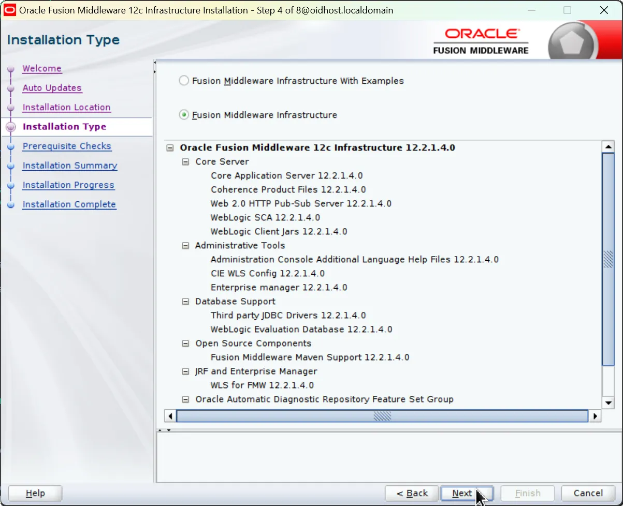623x506 pixels.
Task: Collapse the Administrative Tools node
Action: (x=185, y=246)
